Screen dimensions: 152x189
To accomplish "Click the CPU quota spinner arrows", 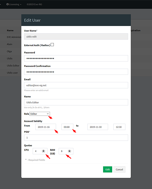I will 43,151.
